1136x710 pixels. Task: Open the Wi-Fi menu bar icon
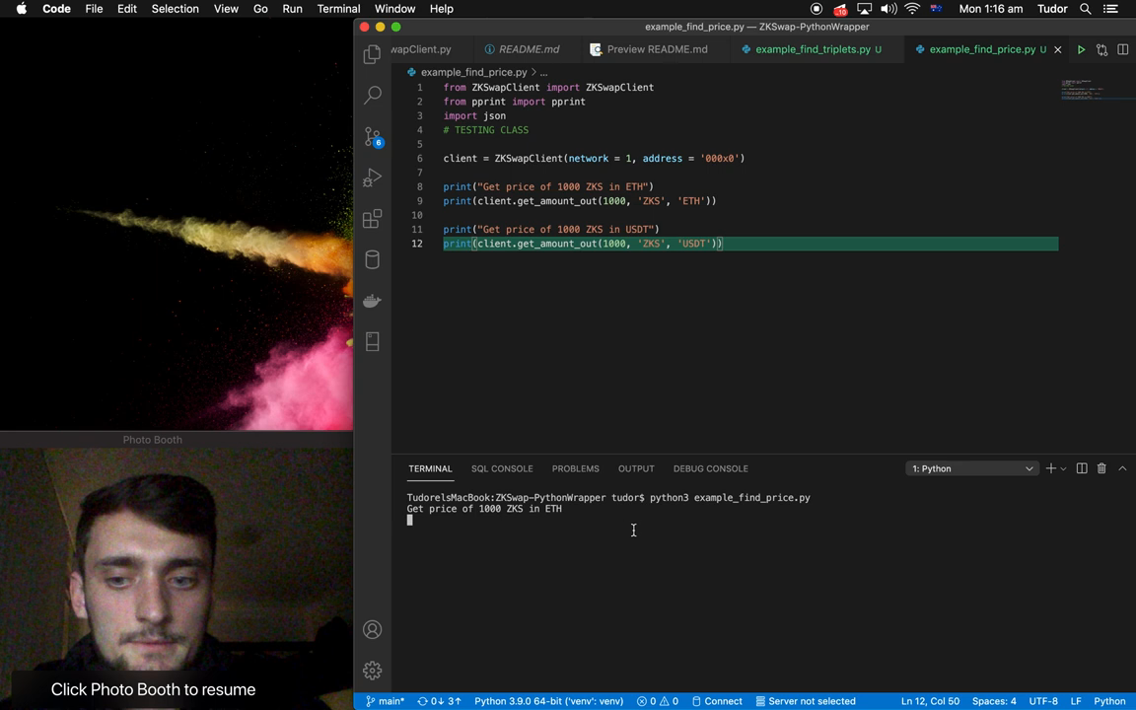tap(912, 9)
